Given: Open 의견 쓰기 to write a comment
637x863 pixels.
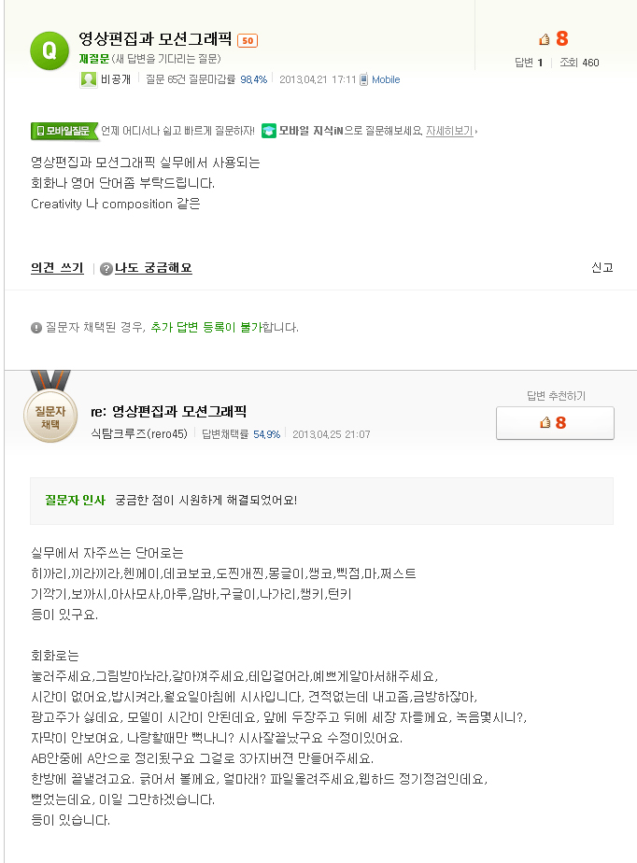Looking at the screenshot, I should (57, 268).
